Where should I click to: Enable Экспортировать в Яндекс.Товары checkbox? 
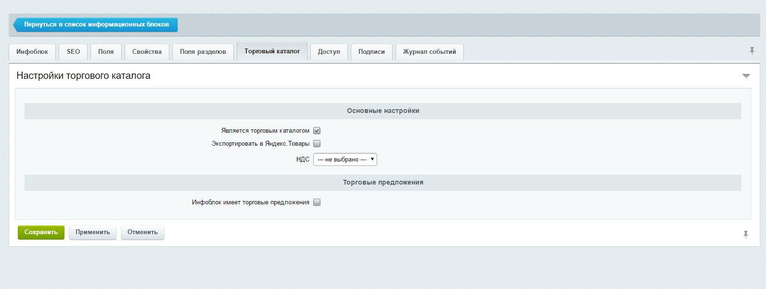[317, 144]
